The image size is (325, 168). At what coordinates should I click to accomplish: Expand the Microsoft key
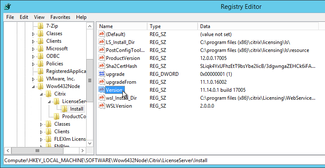[33, 49]
